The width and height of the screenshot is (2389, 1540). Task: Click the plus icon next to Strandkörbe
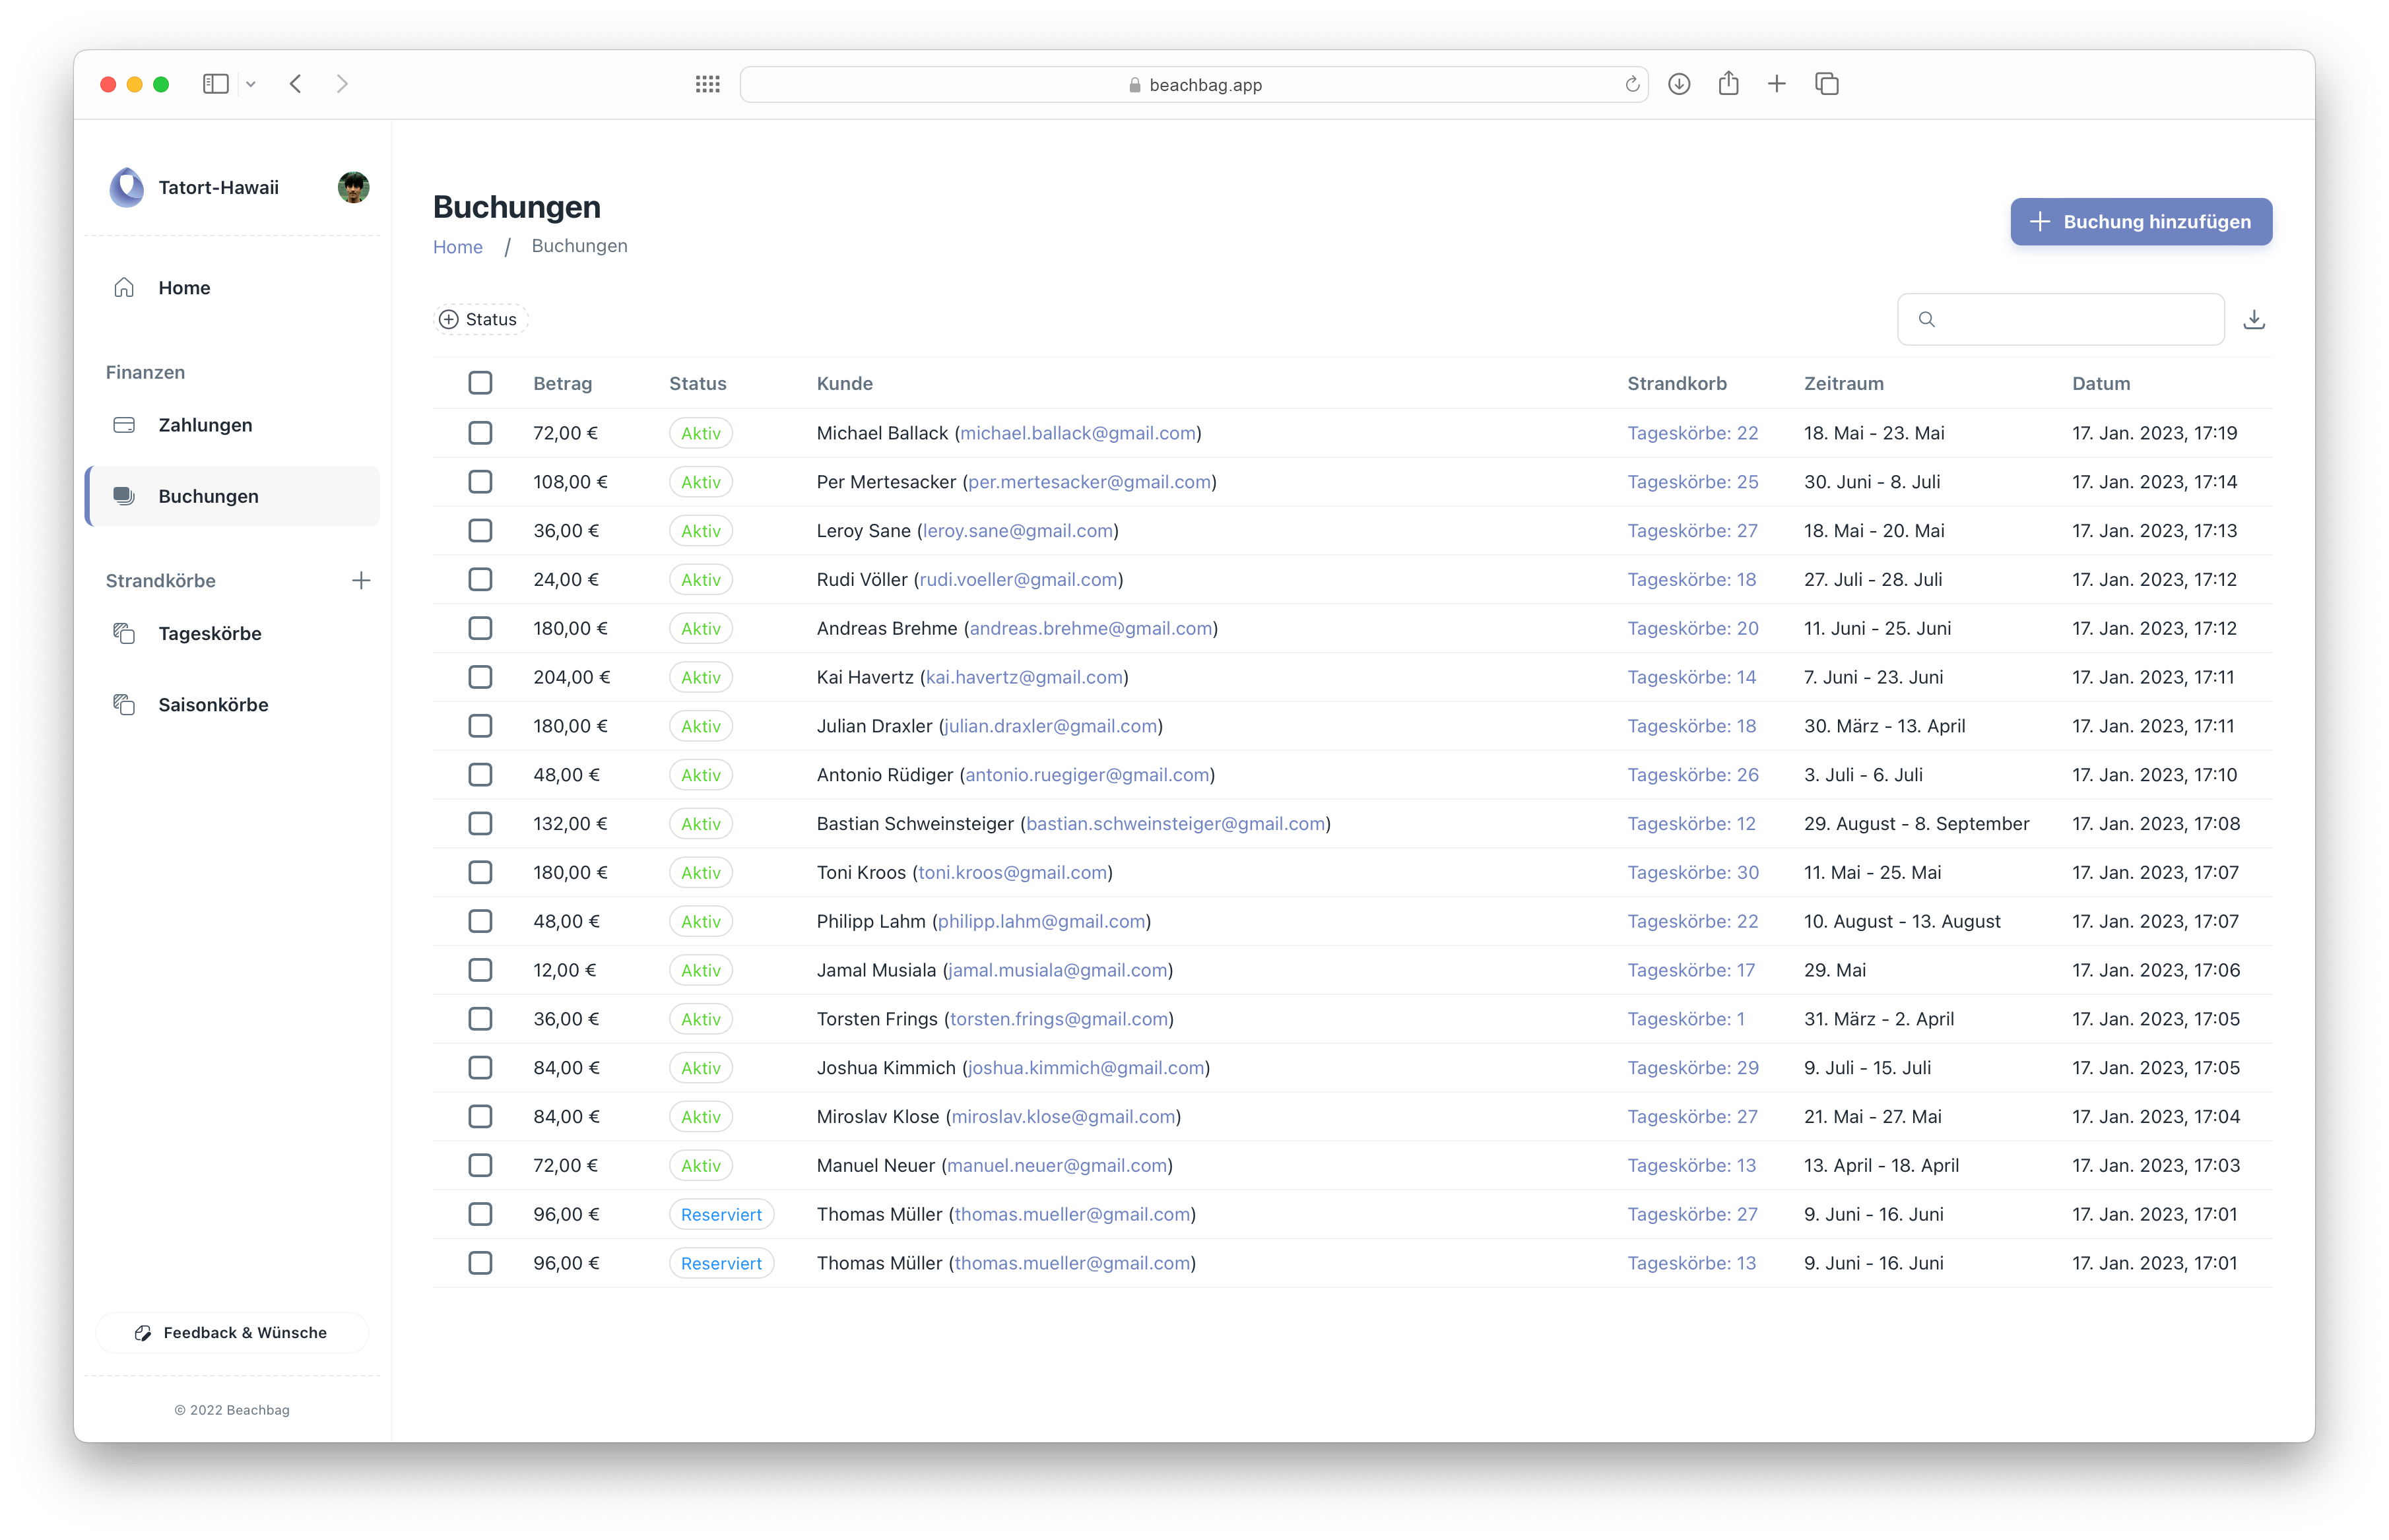coord(361,580)
